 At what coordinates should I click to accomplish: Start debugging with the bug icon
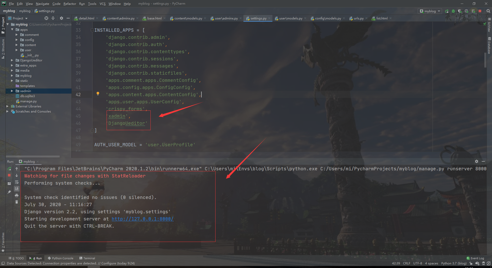tap(453, 11)
